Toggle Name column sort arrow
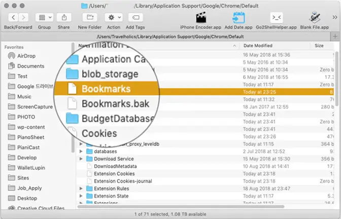Viewport: 341px width, 219px height. (x=234, y=46)
